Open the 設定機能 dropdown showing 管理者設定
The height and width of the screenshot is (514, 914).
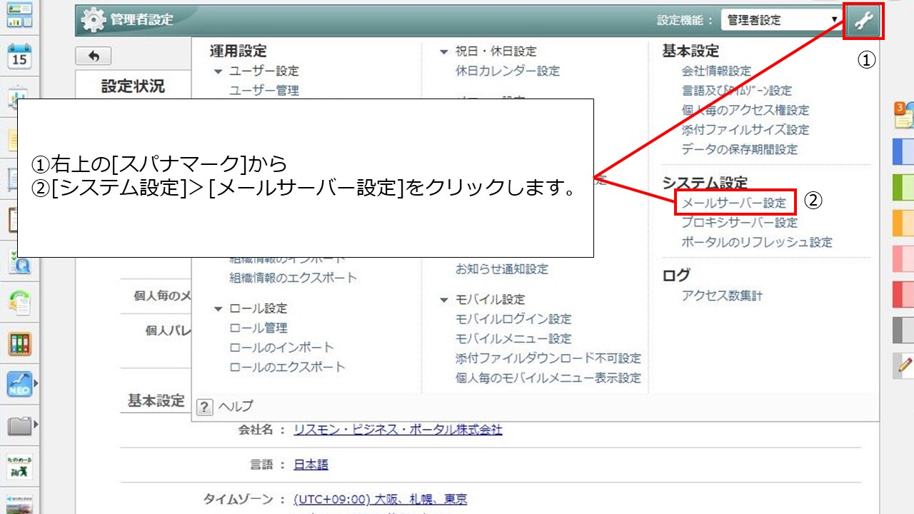[781, 20]
